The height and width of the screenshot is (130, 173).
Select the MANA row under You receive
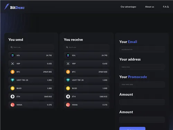click(86, 105)
